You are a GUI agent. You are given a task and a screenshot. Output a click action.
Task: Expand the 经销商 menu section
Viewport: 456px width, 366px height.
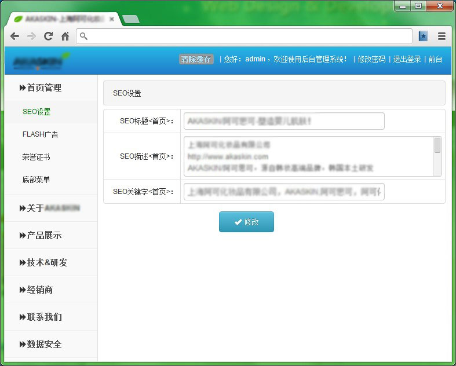(36, 290)
